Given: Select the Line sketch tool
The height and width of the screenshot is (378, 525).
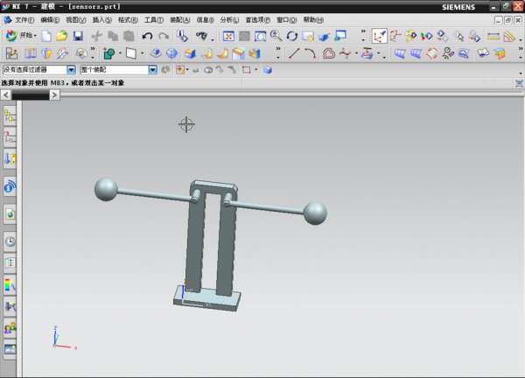Looking at the screenshot, I should pos(294,53).
